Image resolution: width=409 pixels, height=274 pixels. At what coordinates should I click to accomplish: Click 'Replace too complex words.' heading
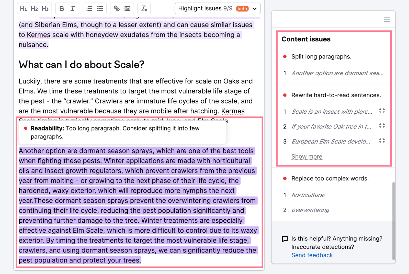(x=330, y=178)
